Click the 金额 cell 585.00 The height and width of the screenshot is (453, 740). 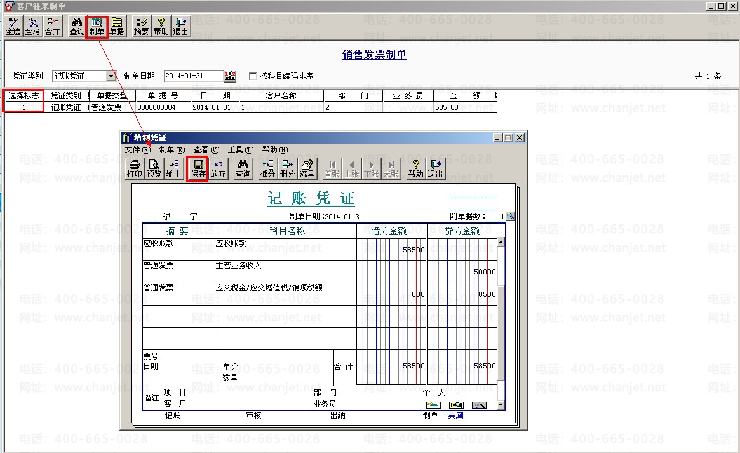(464, 107)
